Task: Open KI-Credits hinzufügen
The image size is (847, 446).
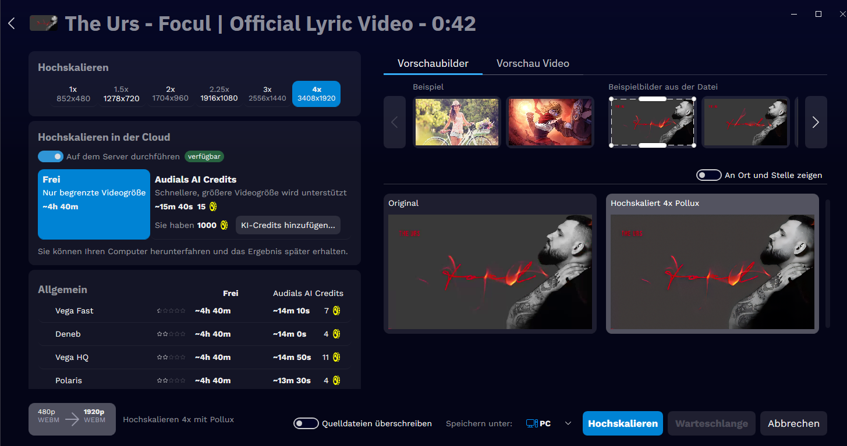Action: (x=288, y=225)
